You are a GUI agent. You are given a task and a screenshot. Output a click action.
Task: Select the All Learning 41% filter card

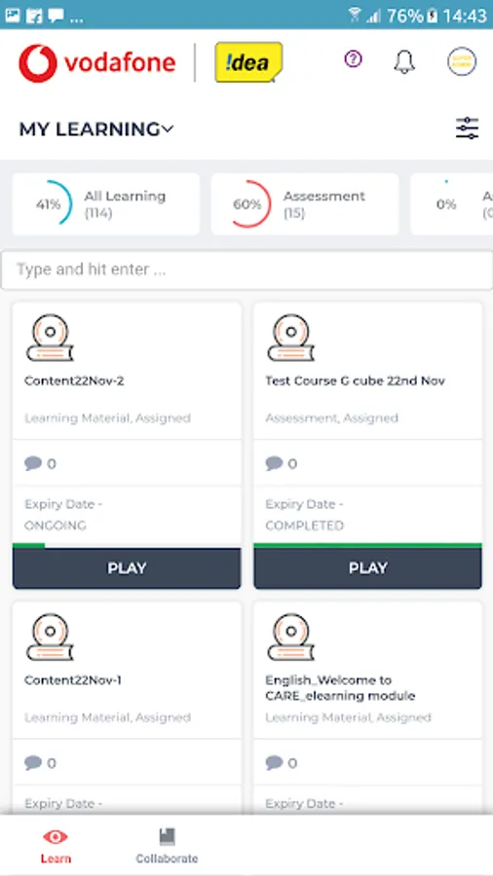(106, 204)
